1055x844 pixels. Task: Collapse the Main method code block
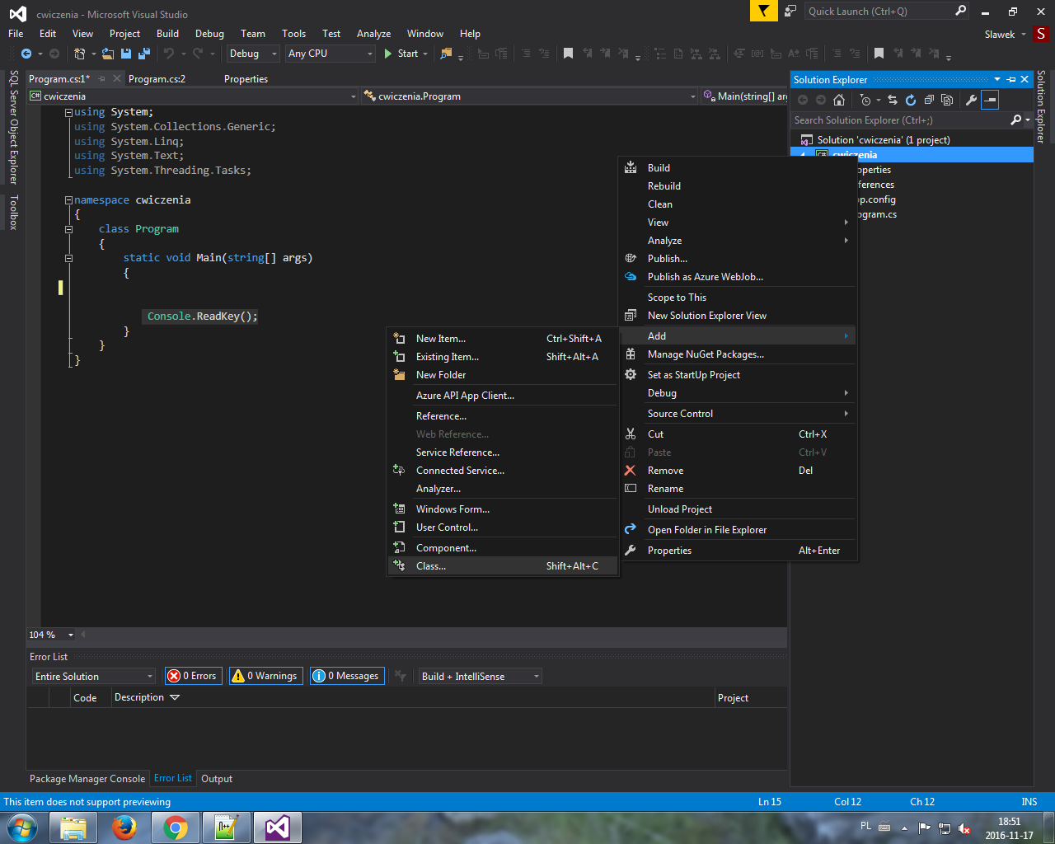coord(69,258)
